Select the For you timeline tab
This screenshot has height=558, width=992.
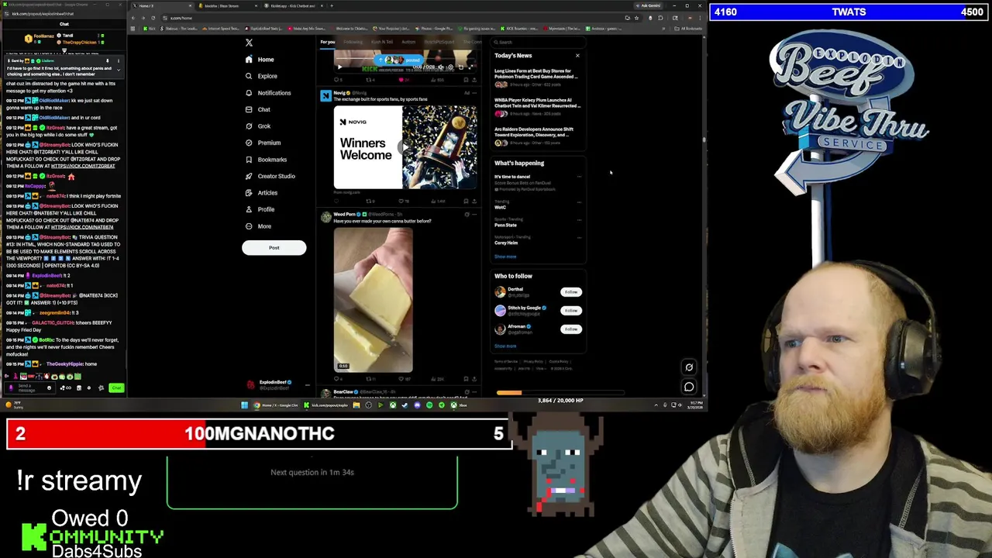[x=328, y=42]
